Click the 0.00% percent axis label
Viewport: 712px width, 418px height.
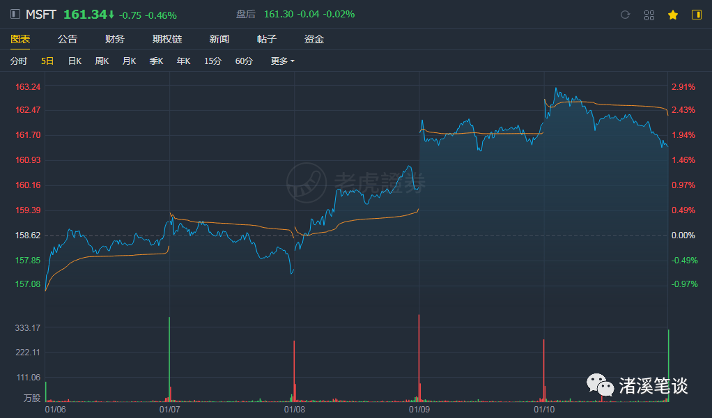683,235
